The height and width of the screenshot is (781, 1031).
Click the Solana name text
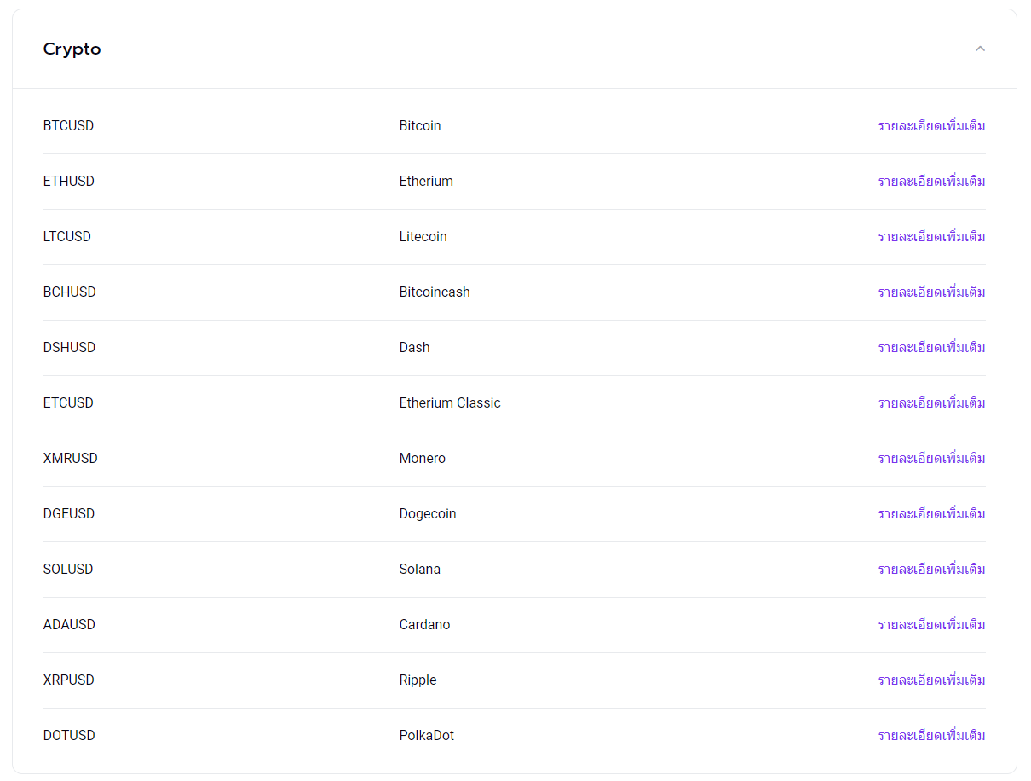pyautogui.click(x=420, y=570)
